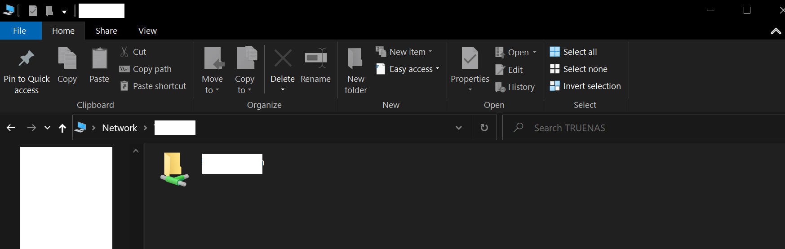Click Invert selection
785x249 pixels.
click(585, 86)
